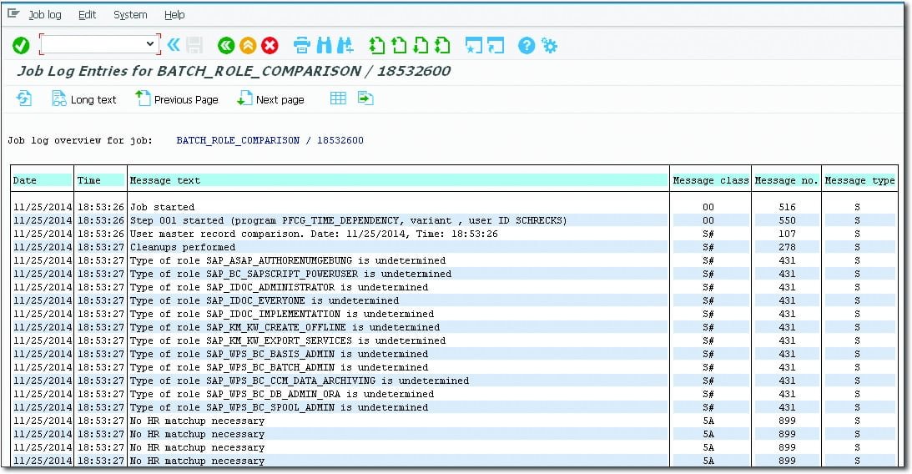Click the grid list display icon
The width and height of the screenshot is (912, 474).
[x=338, y=98]
